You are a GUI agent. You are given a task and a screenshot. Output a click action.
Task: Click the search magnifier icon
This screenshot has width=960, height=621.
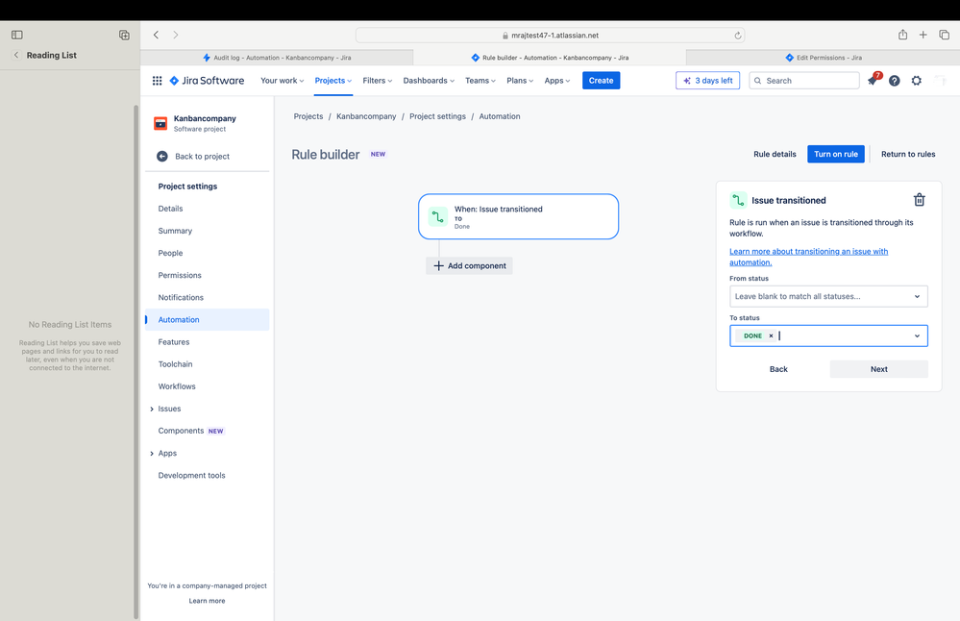click(x=758, y=80)
